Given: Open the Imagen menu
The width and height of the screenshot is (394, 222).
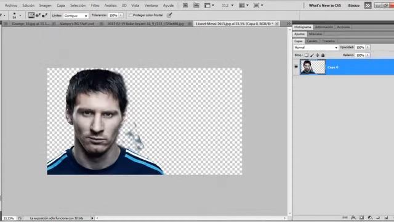Looking at the screenshot, I should [x=45, y=6].
